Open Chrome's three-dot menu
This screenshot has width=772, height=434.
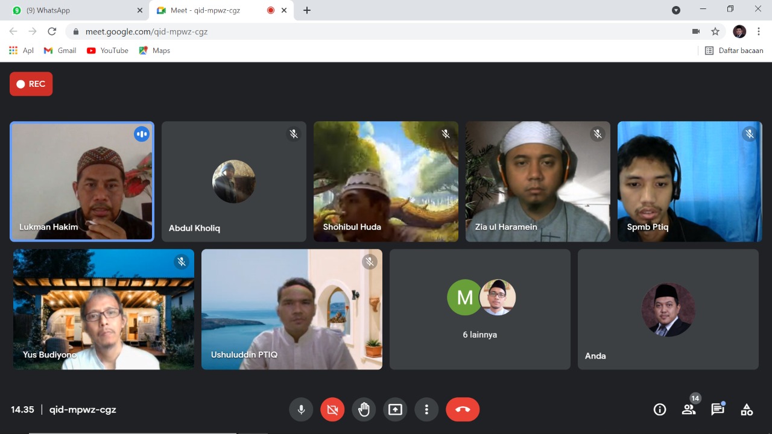click(758, 31)
